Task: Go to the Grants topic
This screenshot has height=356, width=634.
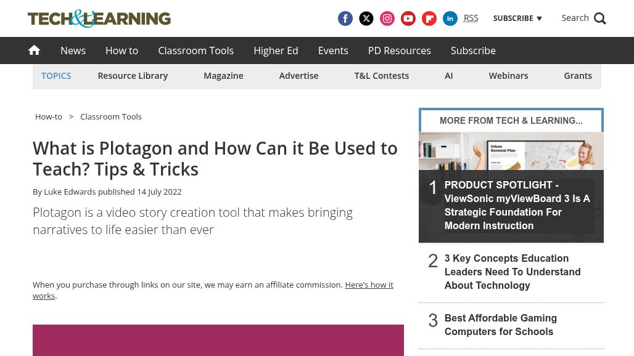Action: 578,76
